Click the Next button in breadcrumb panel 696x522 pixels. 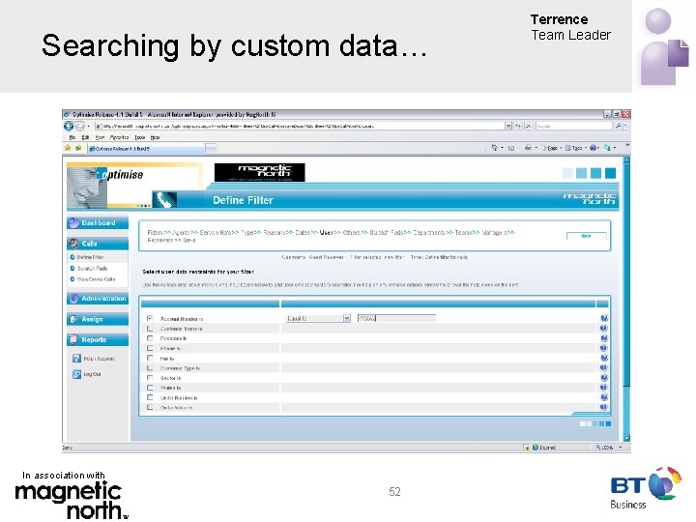point(586,236)
